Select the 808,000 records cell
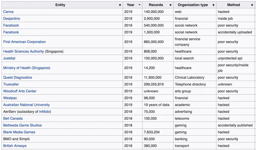This screenshot has width=256, height=150. 158,51
